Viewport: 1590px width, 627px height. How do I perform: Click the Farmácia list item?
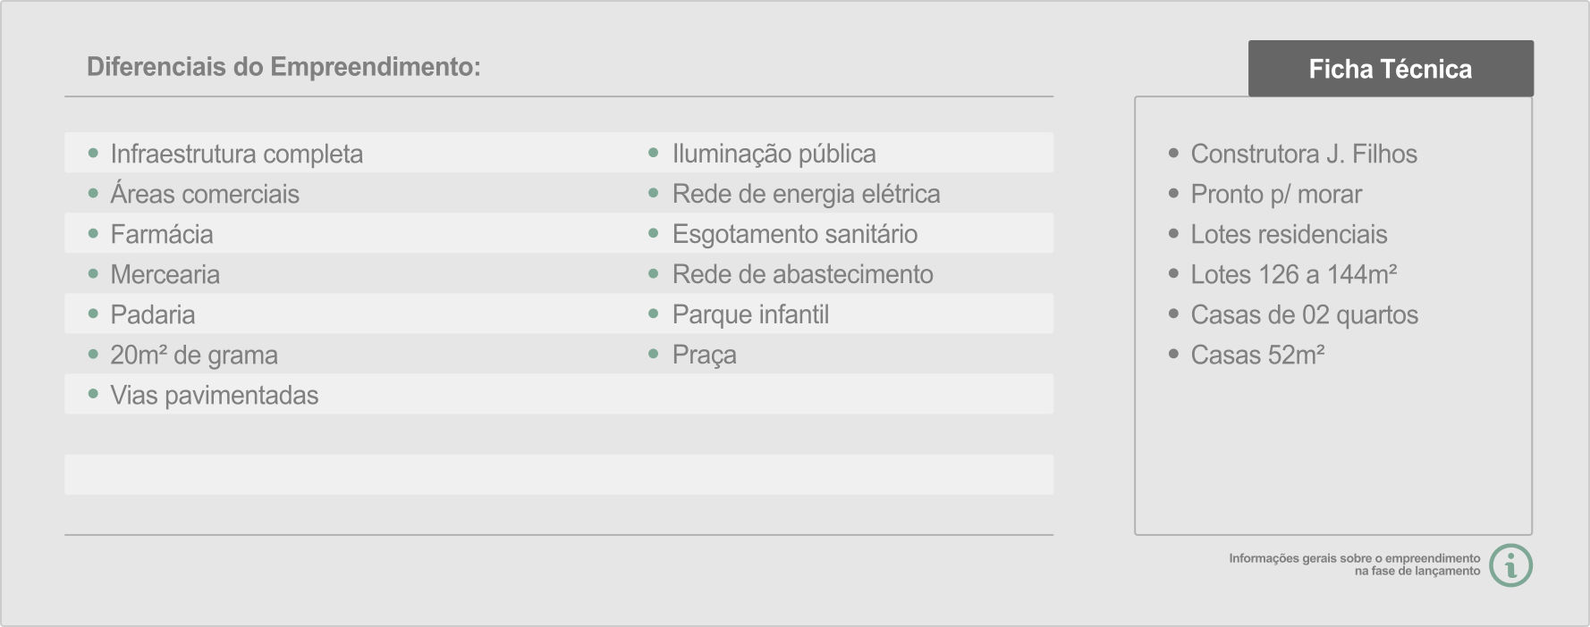[162, 234]
